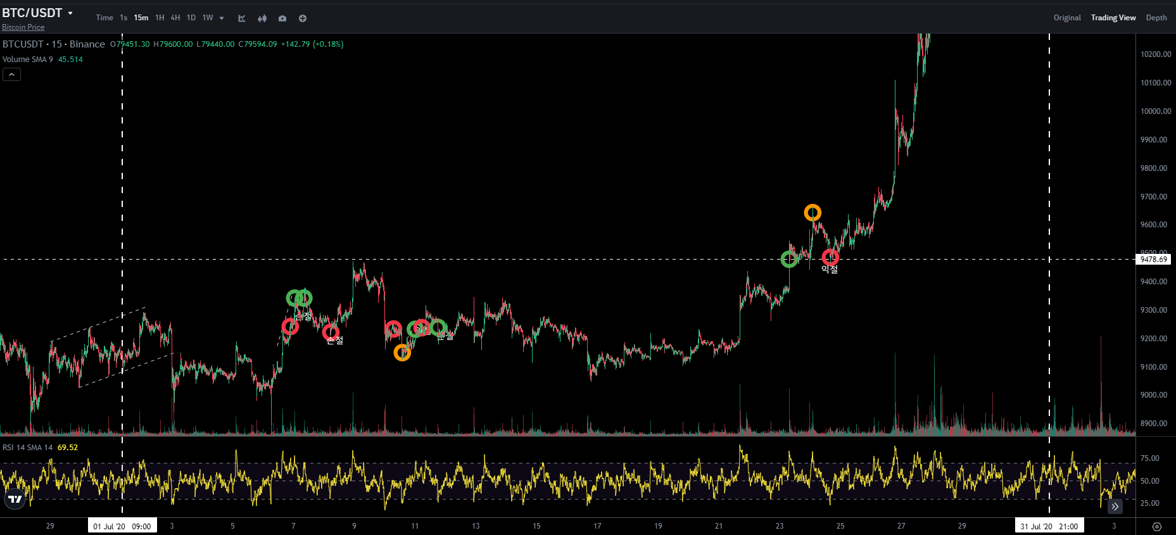The height and width of the screenshot is (535, 1176).
Task: Click the green circle marker on 9478 line
Action: (789, 259)
